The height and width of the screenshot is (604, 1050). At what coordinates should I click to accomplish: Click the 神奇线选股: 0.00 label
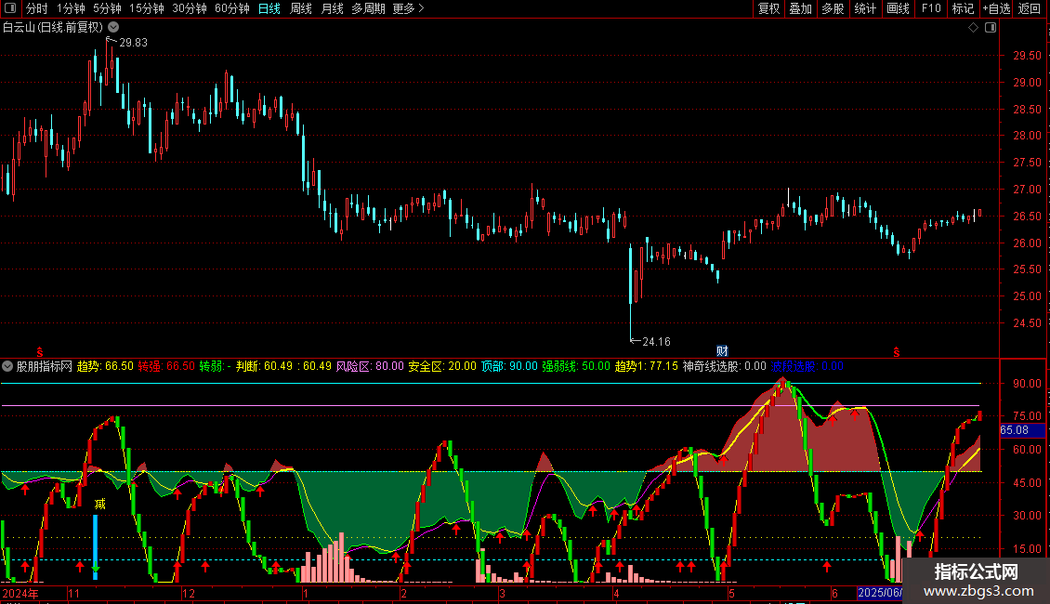[x=724, y=366]
